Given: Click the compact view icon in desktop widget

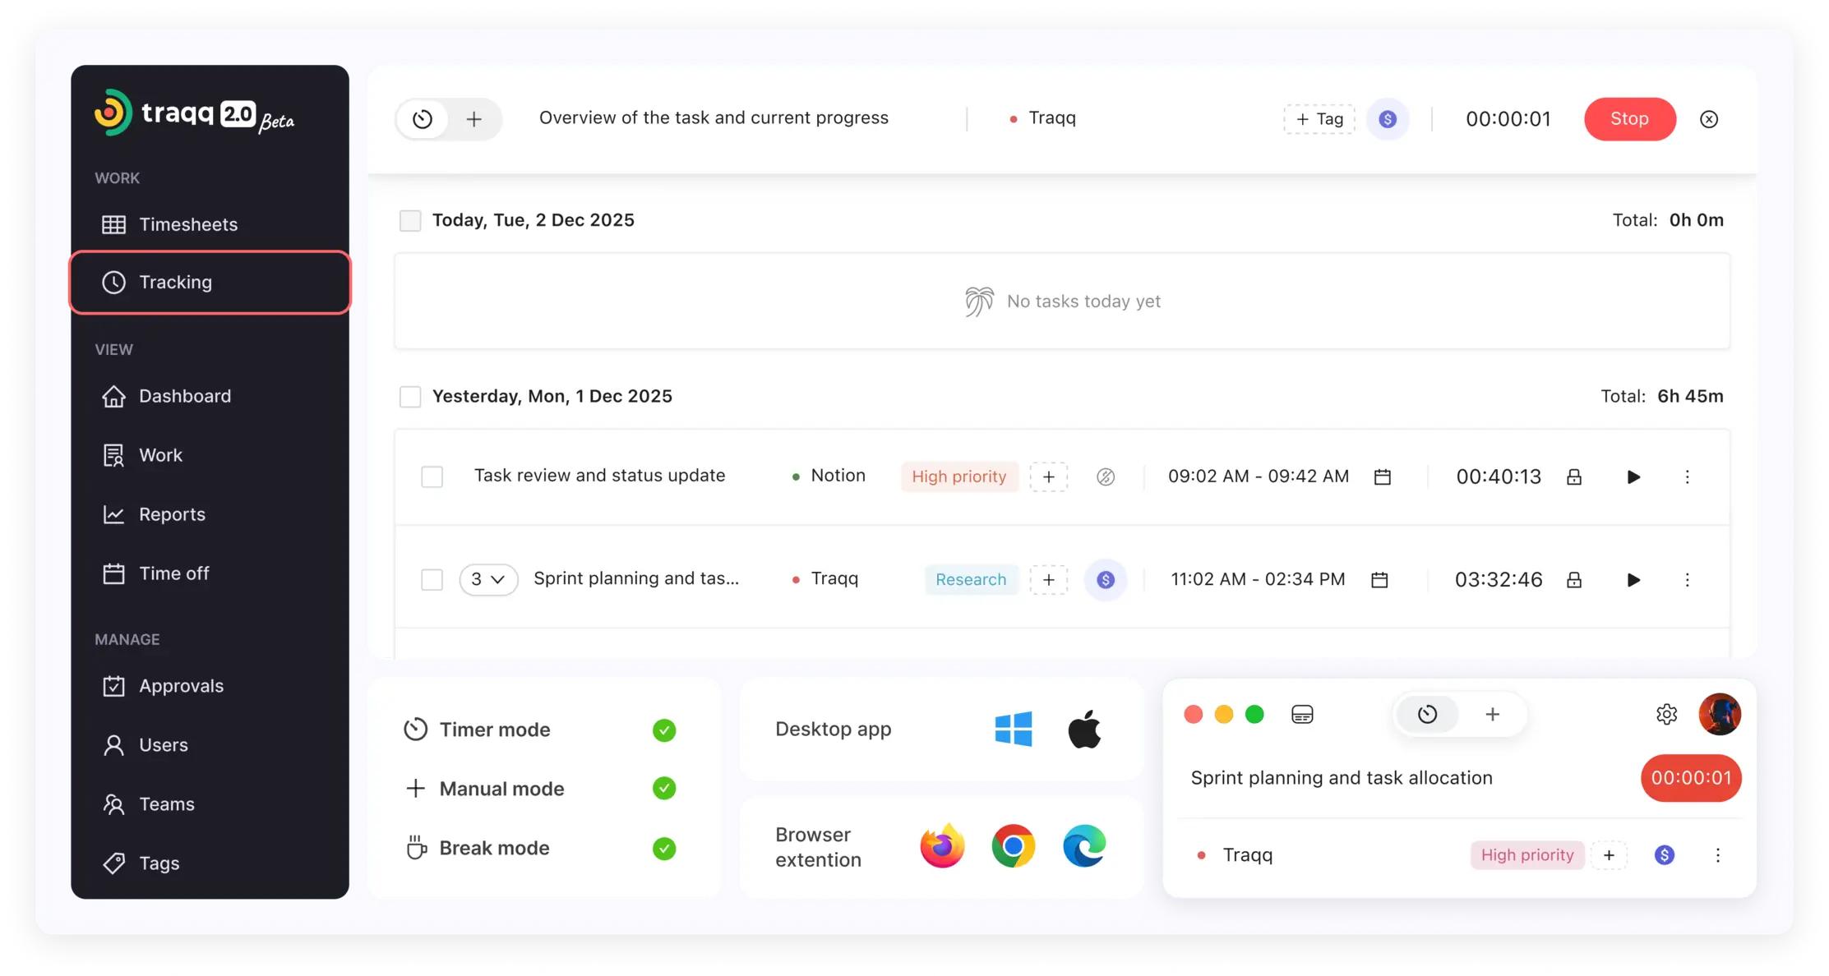Looking at the screenshot, I should click(x=1302, y=715).
